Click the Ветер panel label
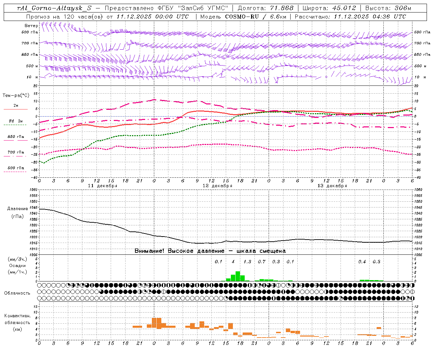The image size is (432, 346). click(x=31, y=26)
